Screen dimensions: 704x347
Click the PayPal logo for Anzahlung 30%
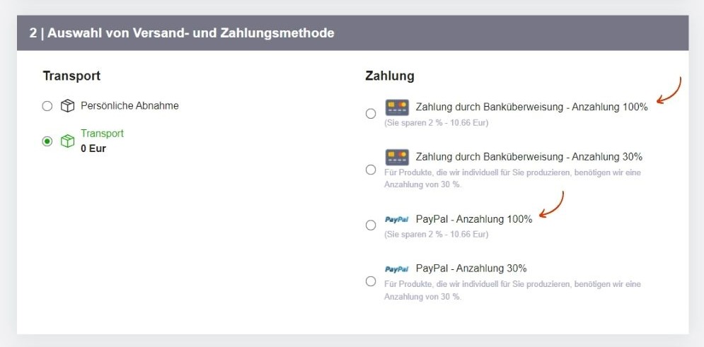(x=396, y=269)
